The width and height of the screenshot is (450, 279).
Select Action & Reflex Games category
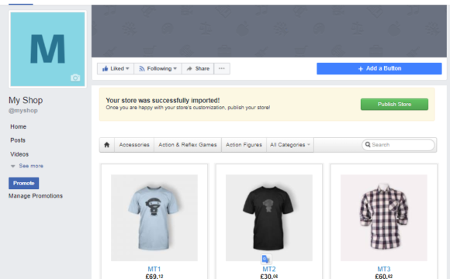tap(188, 145)
